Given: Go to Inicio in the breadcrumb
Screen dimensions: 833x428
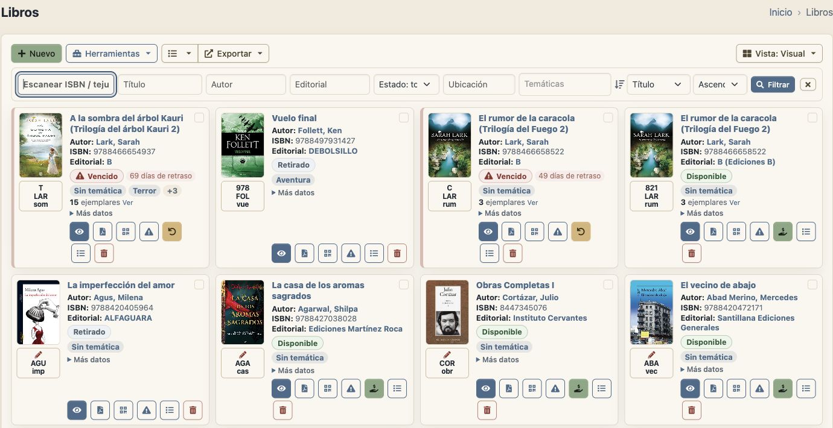Looking at the screenshot, I should (x=780, y=12).
